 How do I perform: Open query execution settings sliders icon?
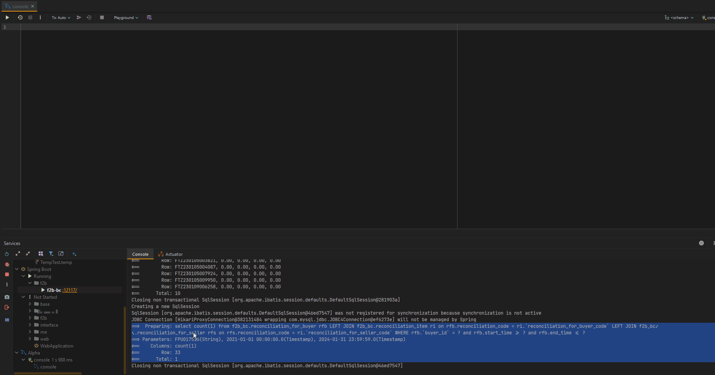click(30, 17)
